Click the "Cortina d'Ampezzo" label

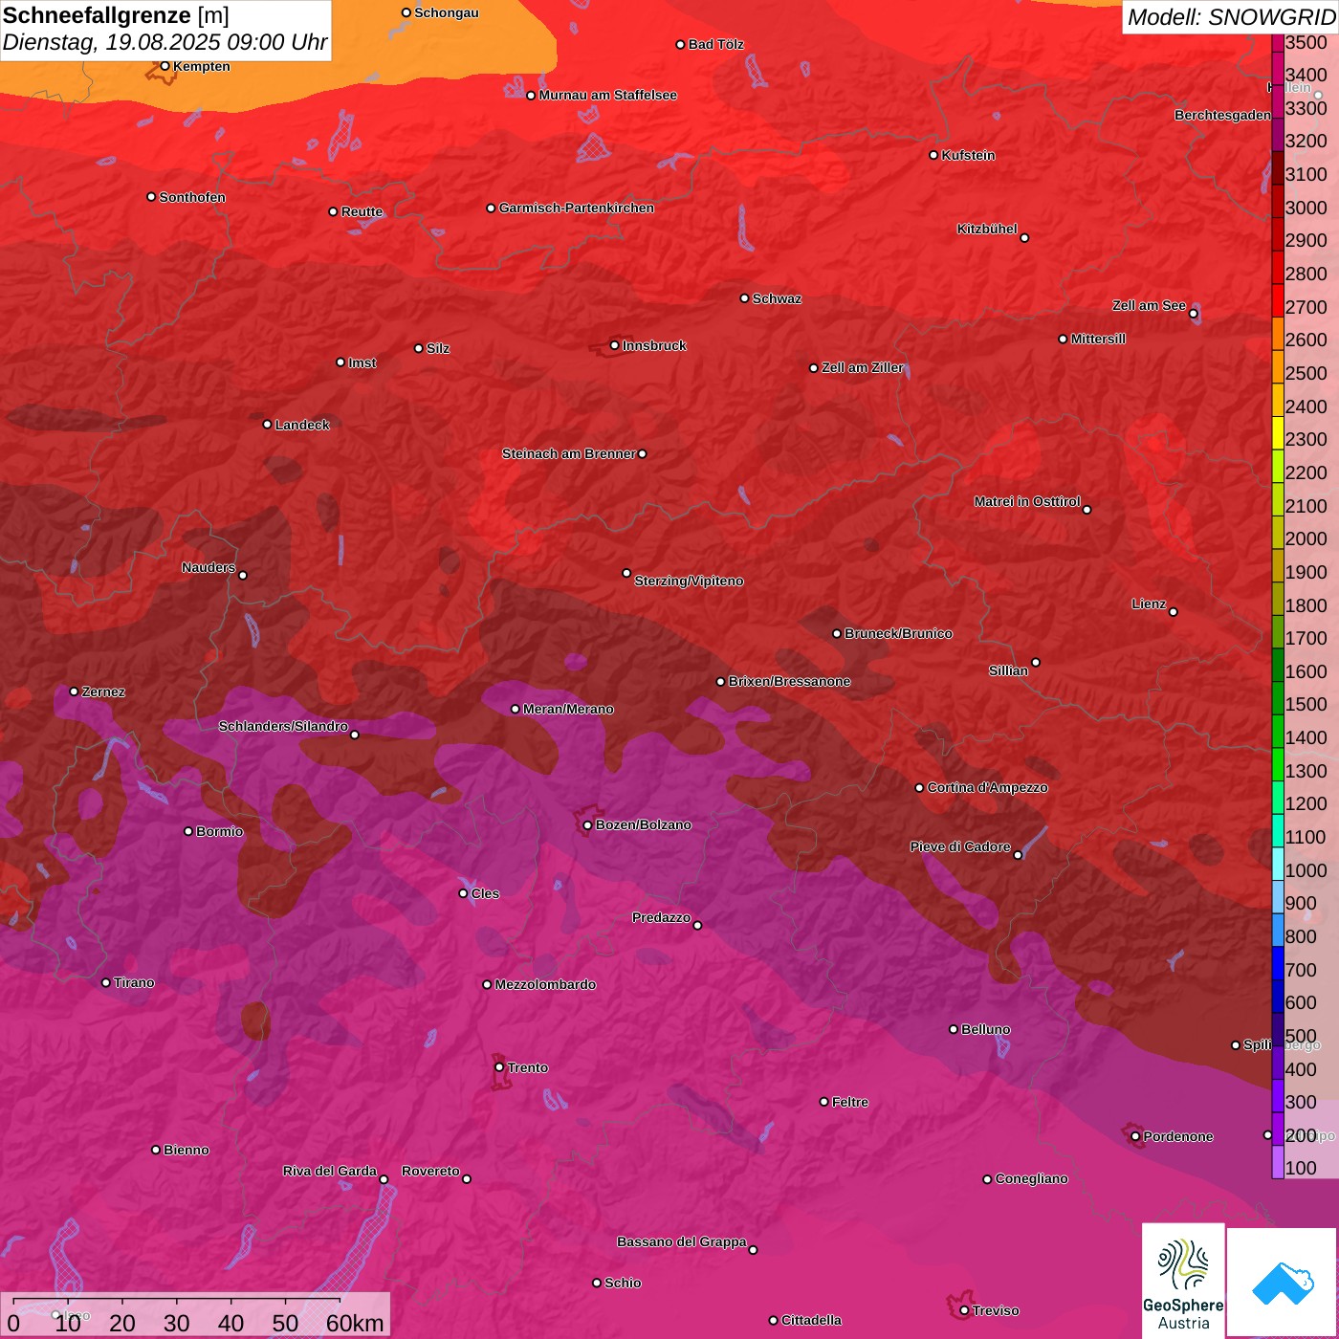[x=988, y=787]
